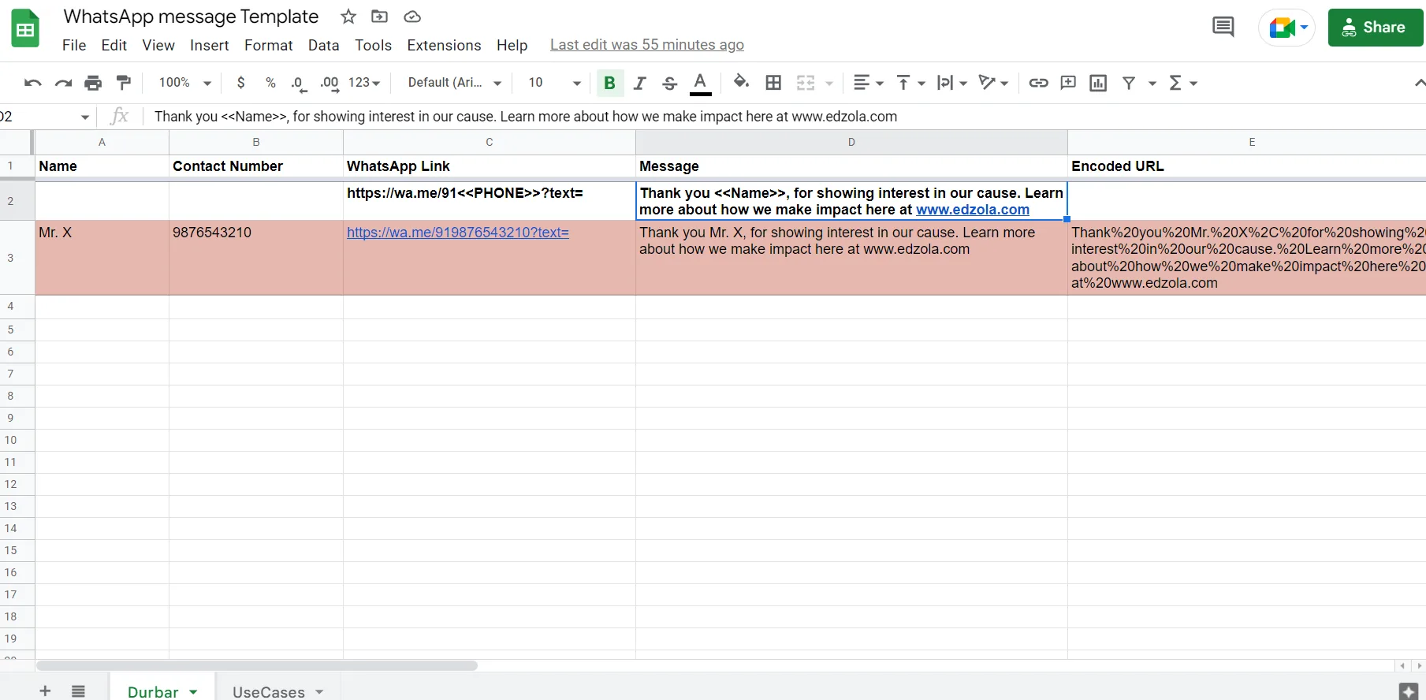
Task: Open vertical align dropdown
Action: pos(910,83)
